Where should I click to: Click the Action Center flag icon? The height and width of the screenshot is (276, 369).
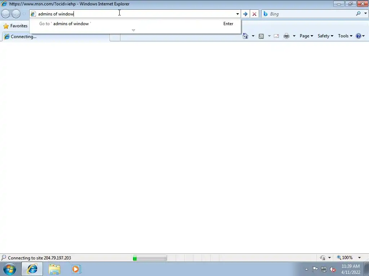point(315,269)
